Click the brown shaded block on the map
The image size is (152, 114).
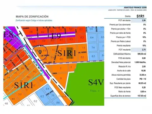click(70, 53)
